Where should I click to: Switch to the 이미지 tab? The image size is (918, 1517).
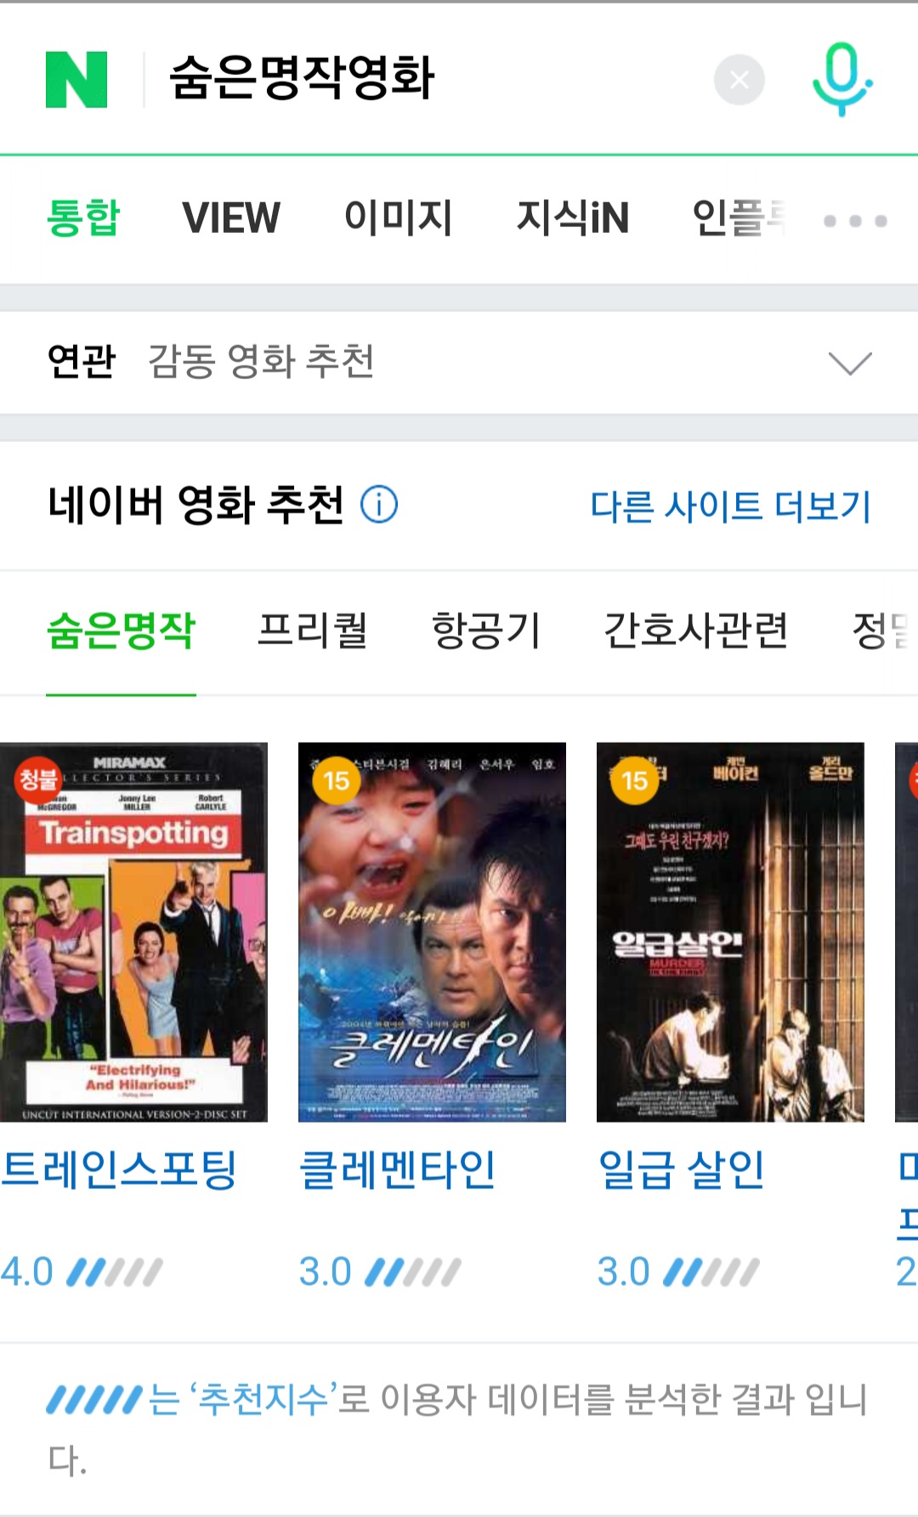399,218
